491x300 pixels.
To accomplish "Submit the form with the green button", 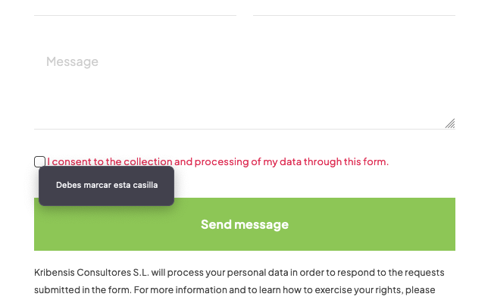I will point(245,224).
